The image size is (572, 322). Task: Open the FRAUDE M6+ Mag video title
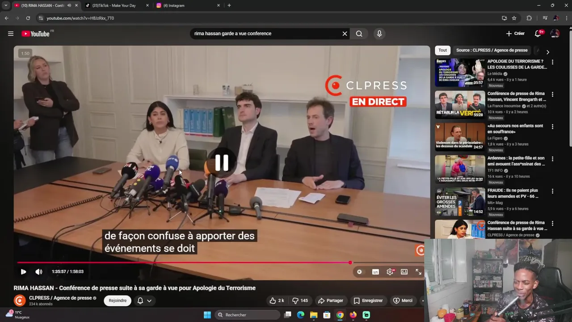click(513, 193)
